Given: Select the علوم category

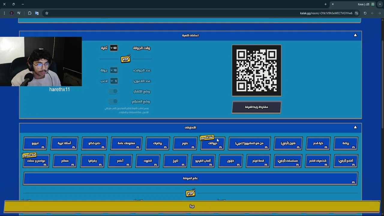Looking at the screenshot, I should tap(185, 143).
